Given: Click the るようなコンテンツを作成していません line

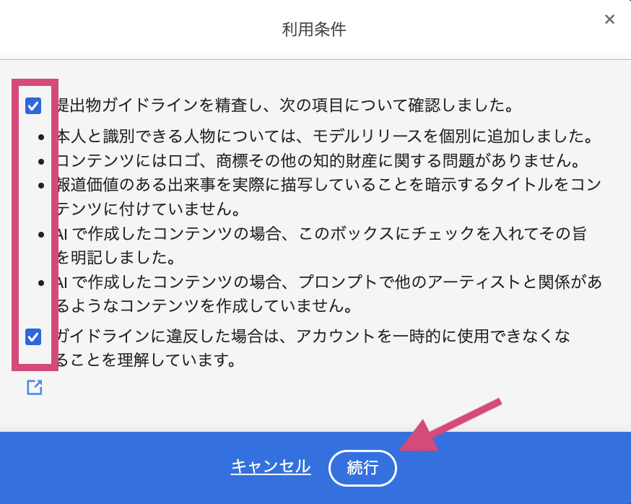Looking at the screenshot, I should [205, 306].
